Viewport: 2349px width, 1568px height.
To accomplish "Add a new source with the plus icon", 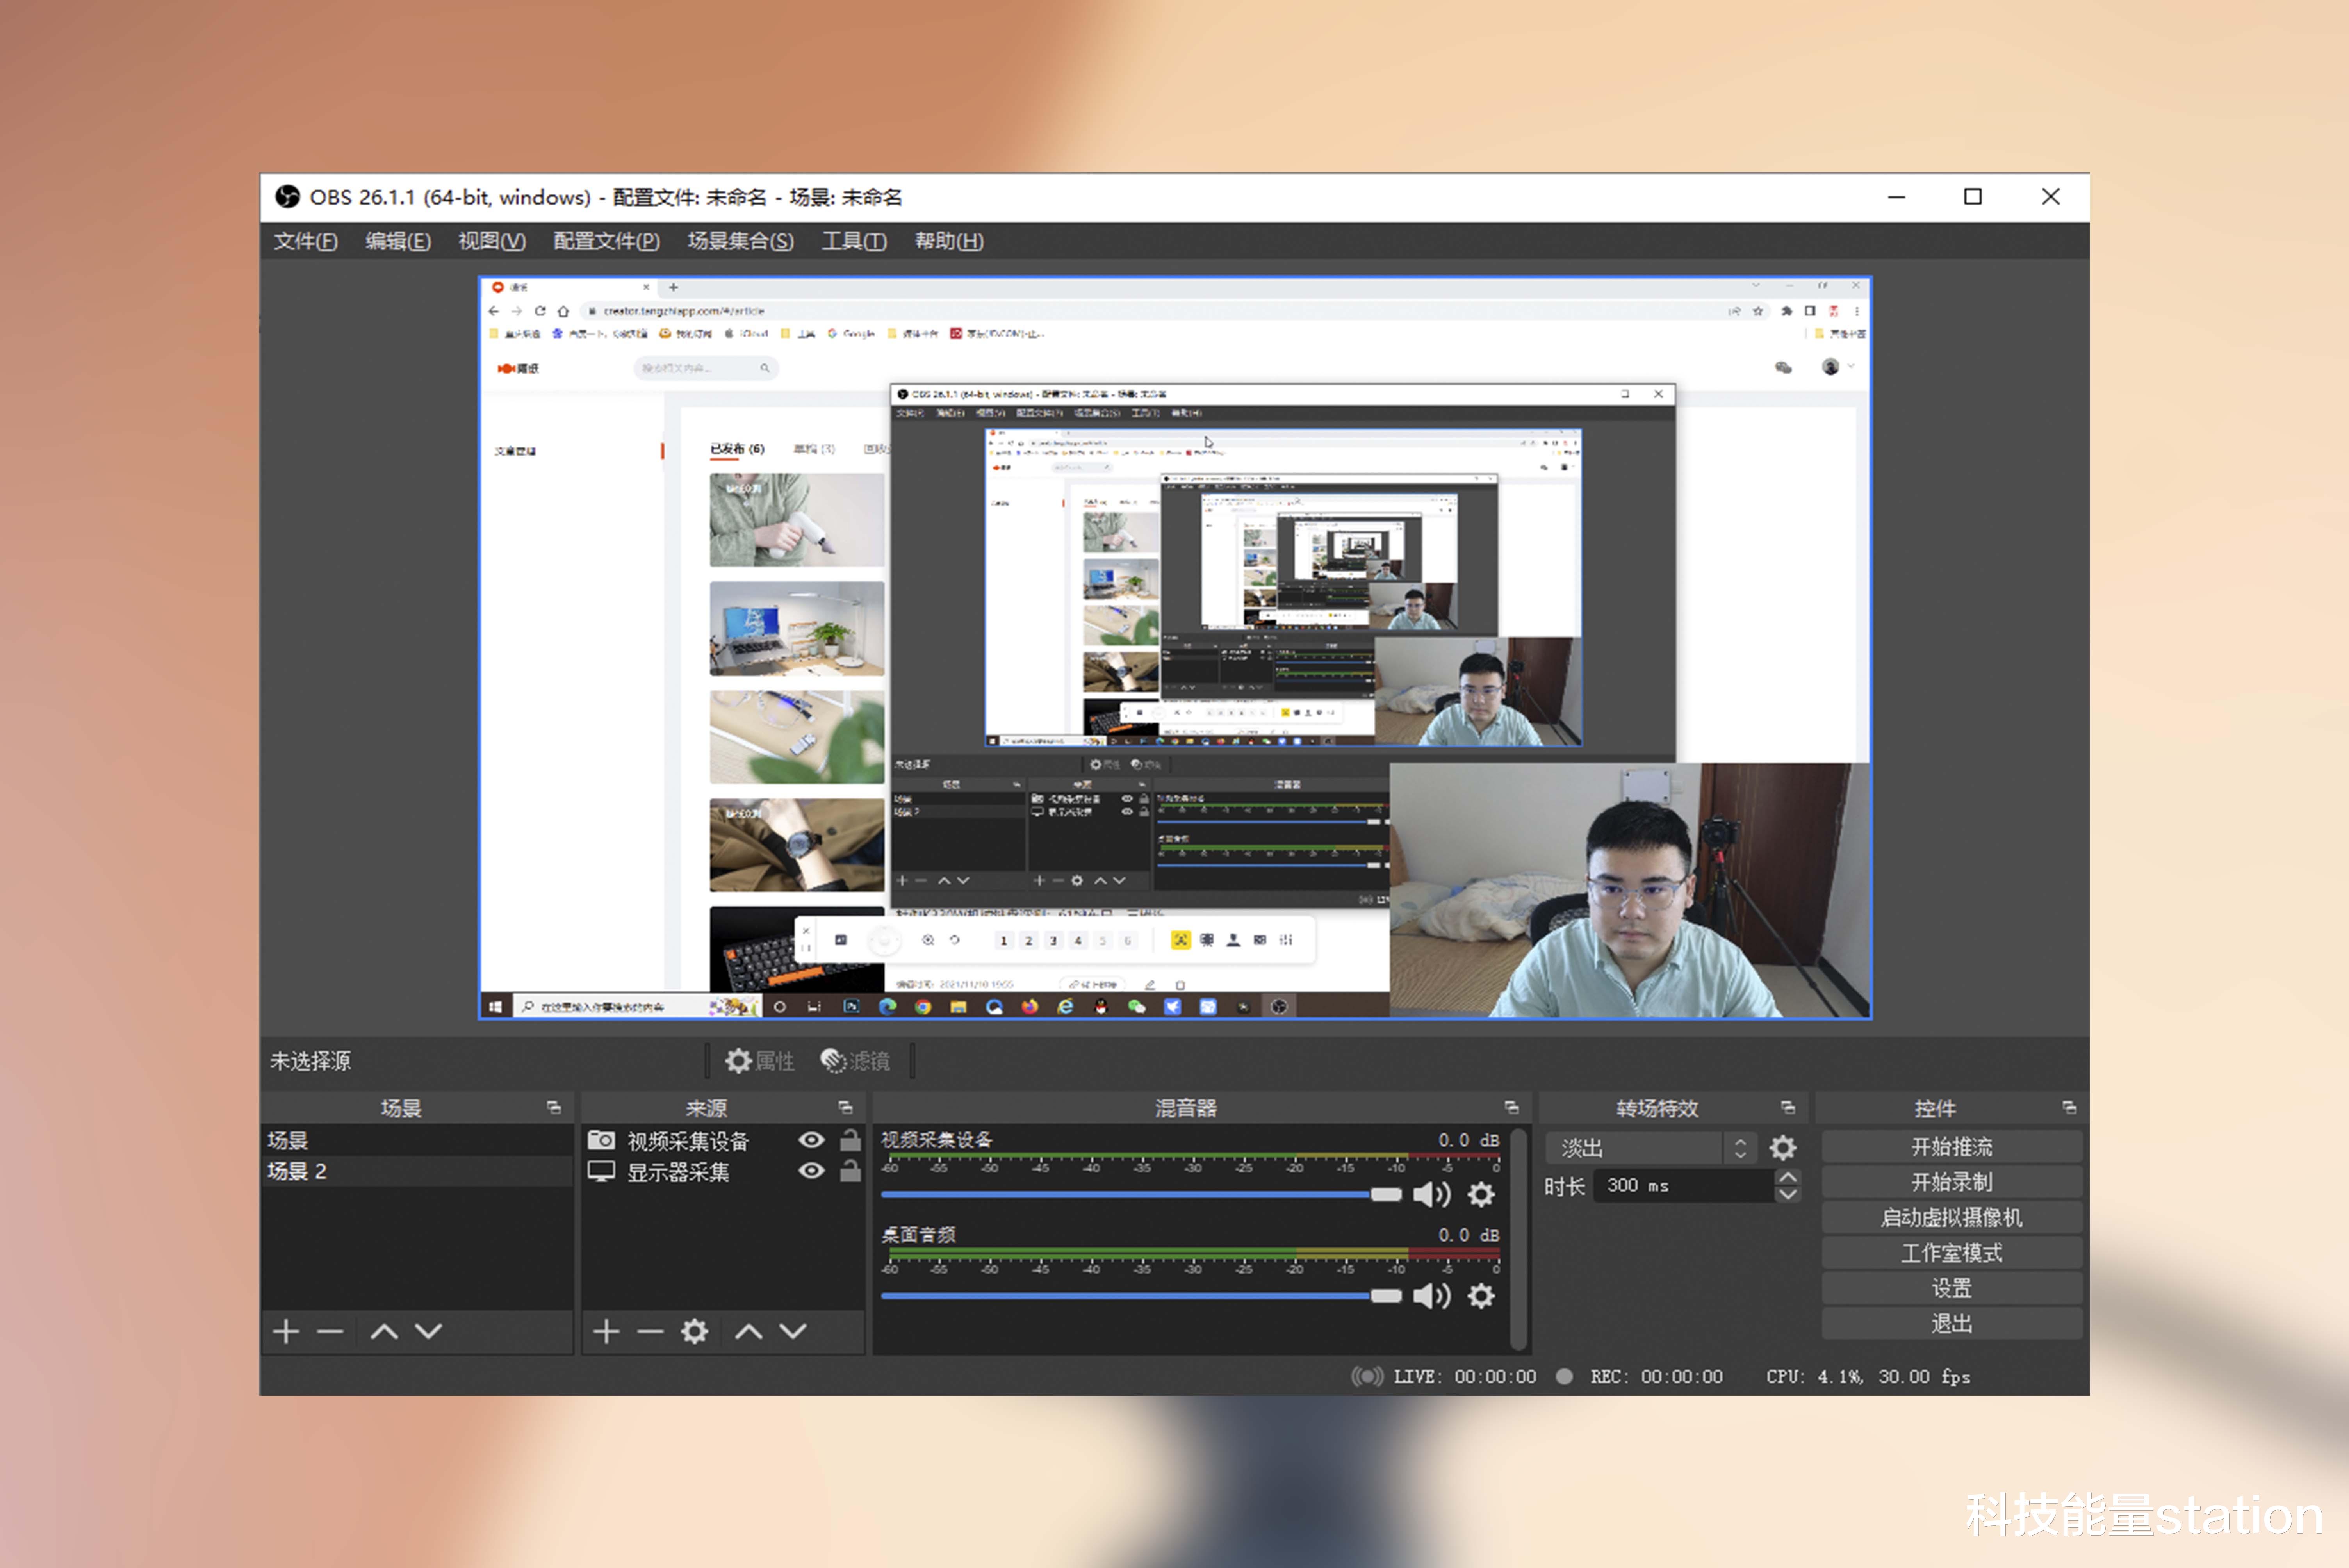I will (606, 1332).
